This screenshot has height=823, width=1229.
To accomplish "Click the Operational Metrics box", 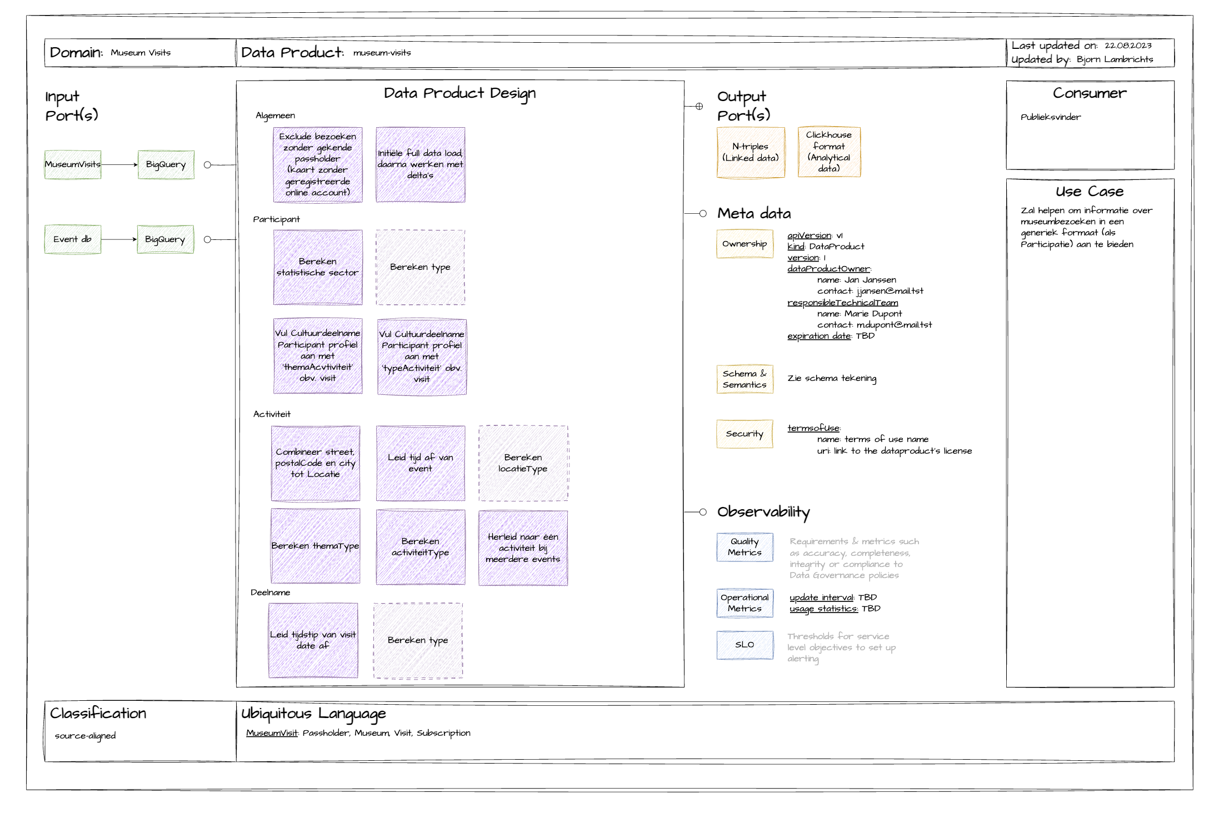I will pos(745,603).
